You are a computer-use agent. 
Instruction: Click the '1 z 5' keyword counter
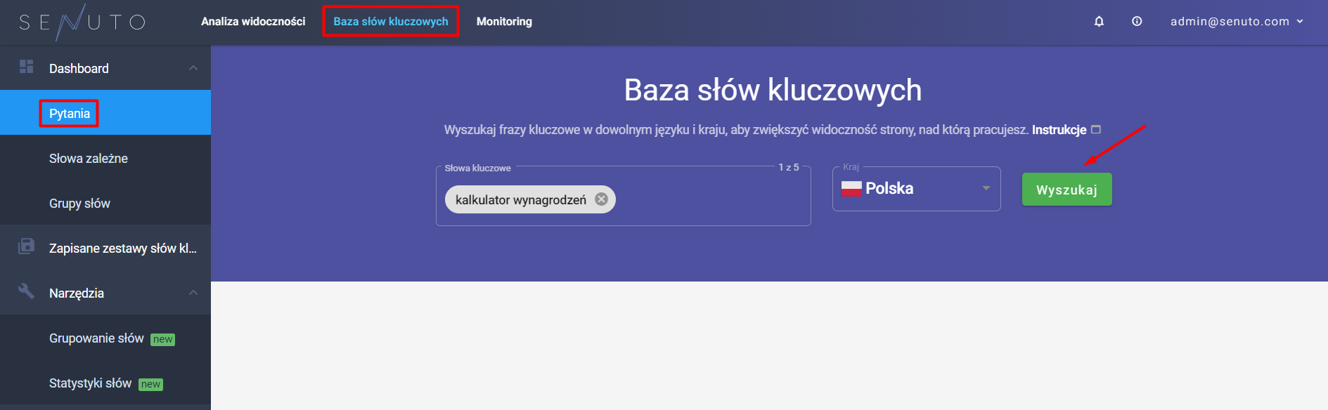[x=789, y=167]
